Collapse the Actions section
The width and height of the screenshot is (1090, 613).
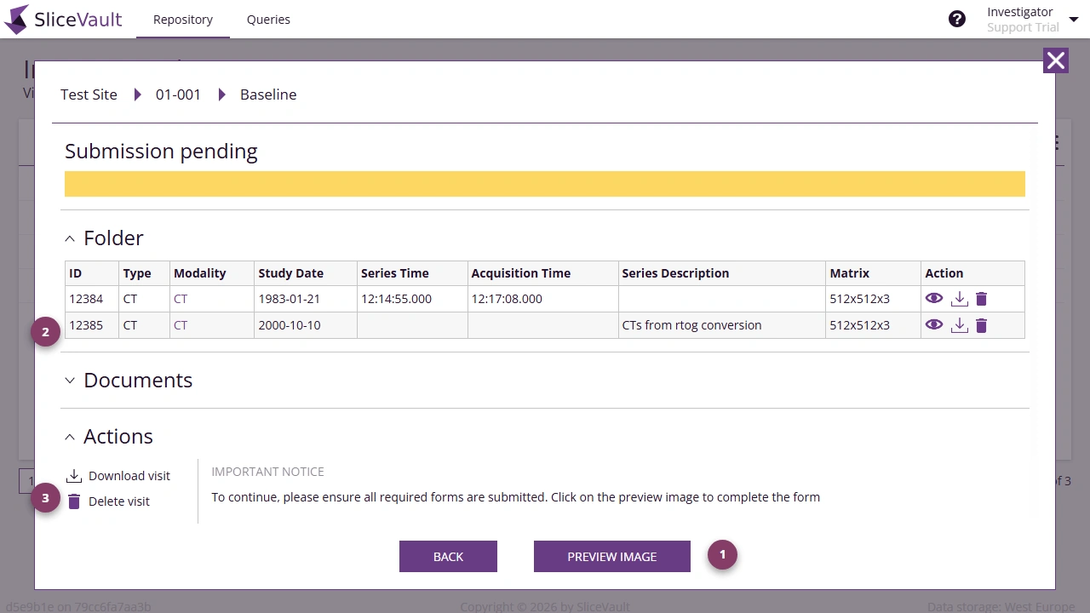click(x=70, y=437)
